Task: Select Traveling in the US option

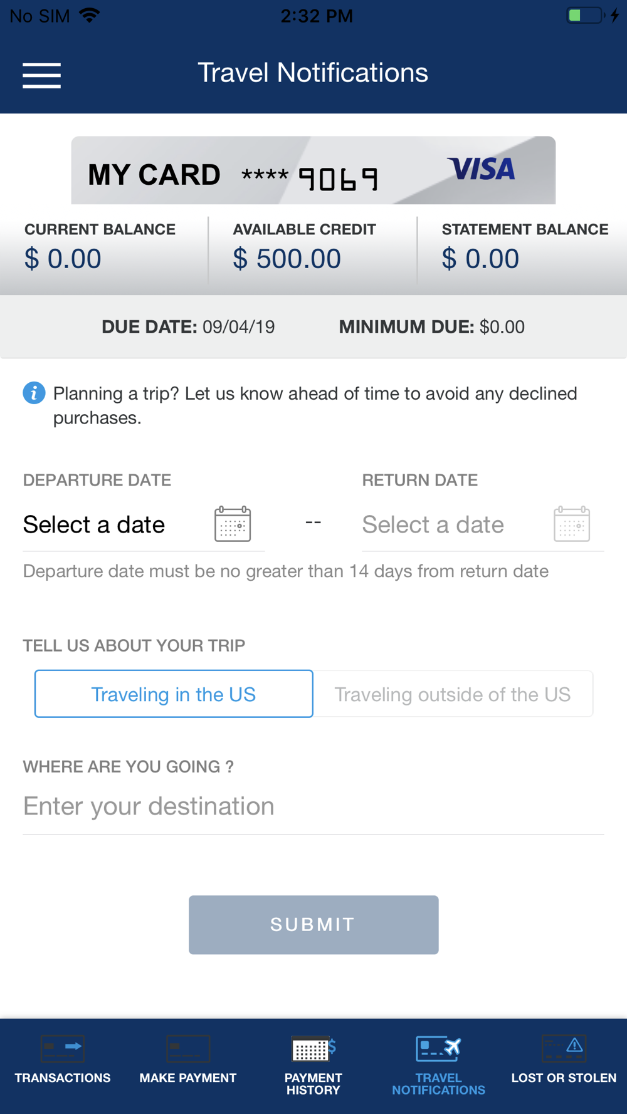Action: (174, 694)
